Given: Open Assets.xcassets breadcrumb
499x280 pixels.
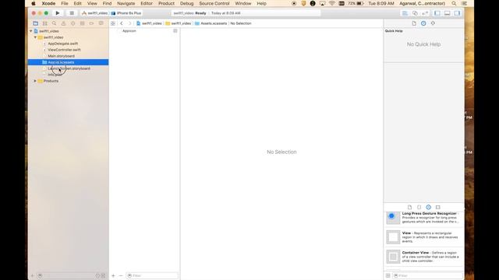Looking at the screenshot, I should click(211, 23).
